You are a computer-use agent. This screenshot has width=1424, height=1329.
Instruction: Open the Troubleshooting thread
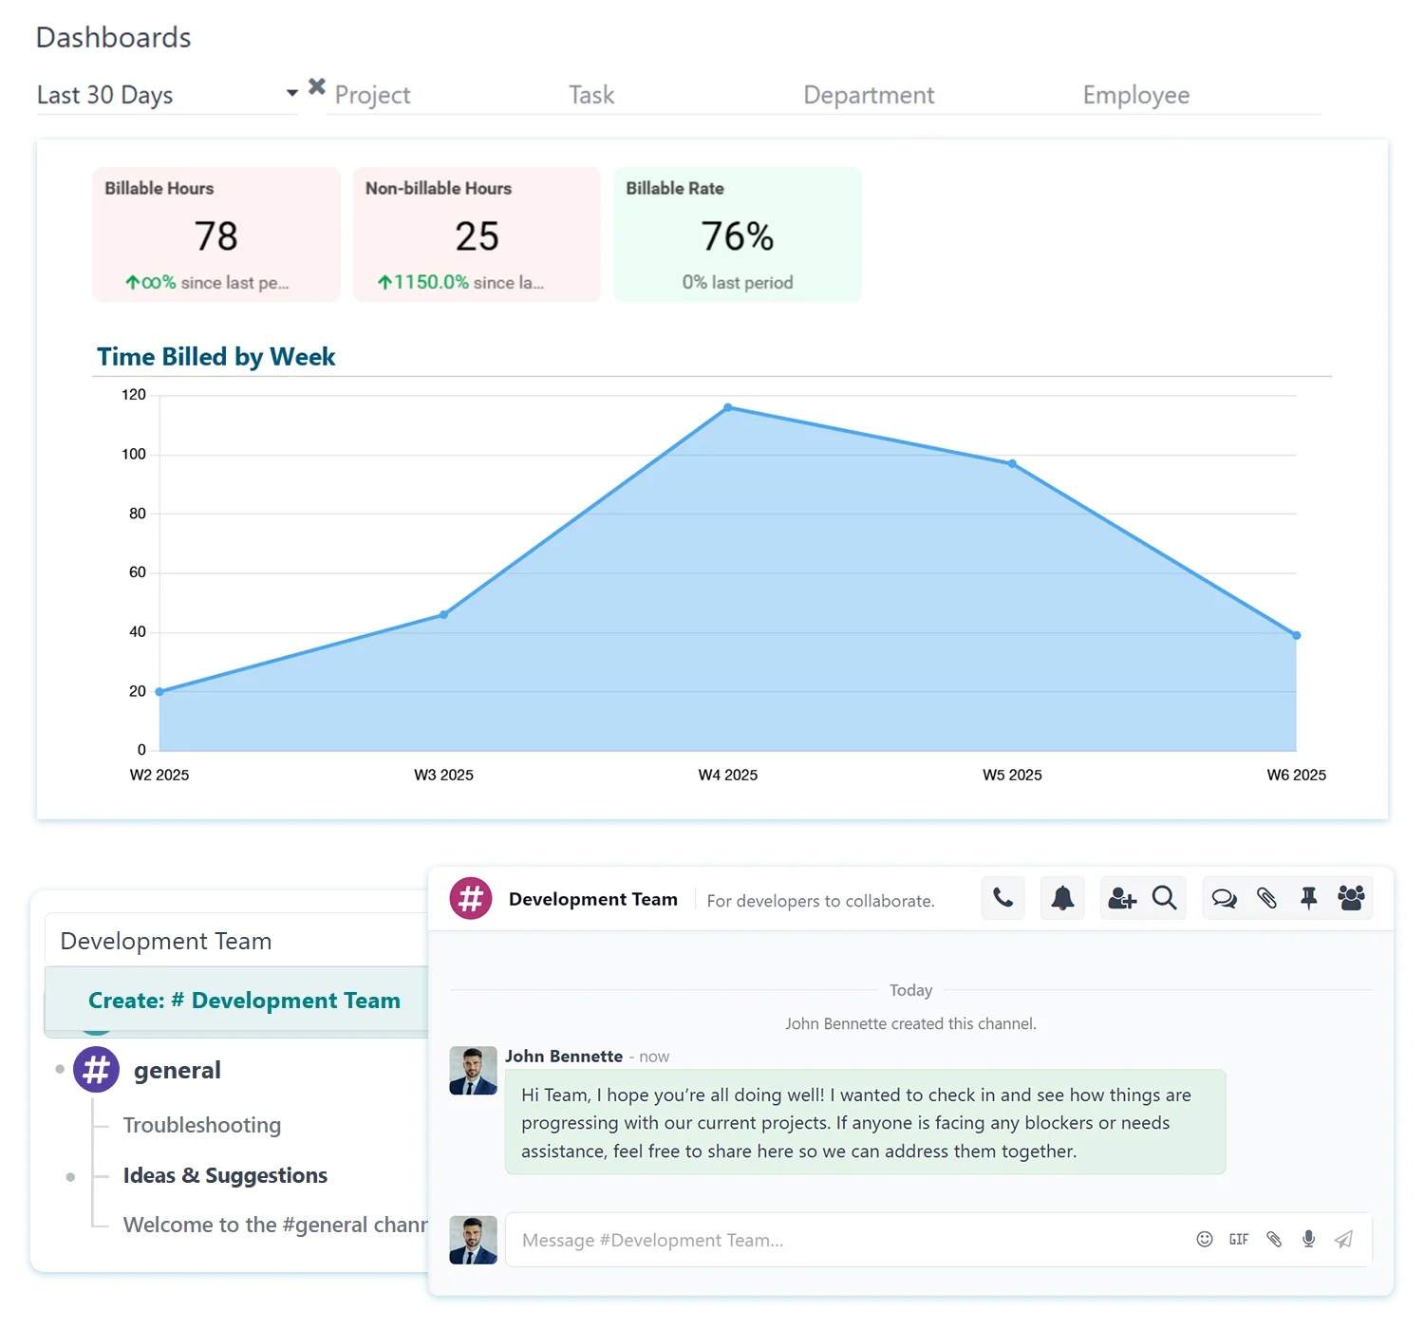coord(201,1125)
